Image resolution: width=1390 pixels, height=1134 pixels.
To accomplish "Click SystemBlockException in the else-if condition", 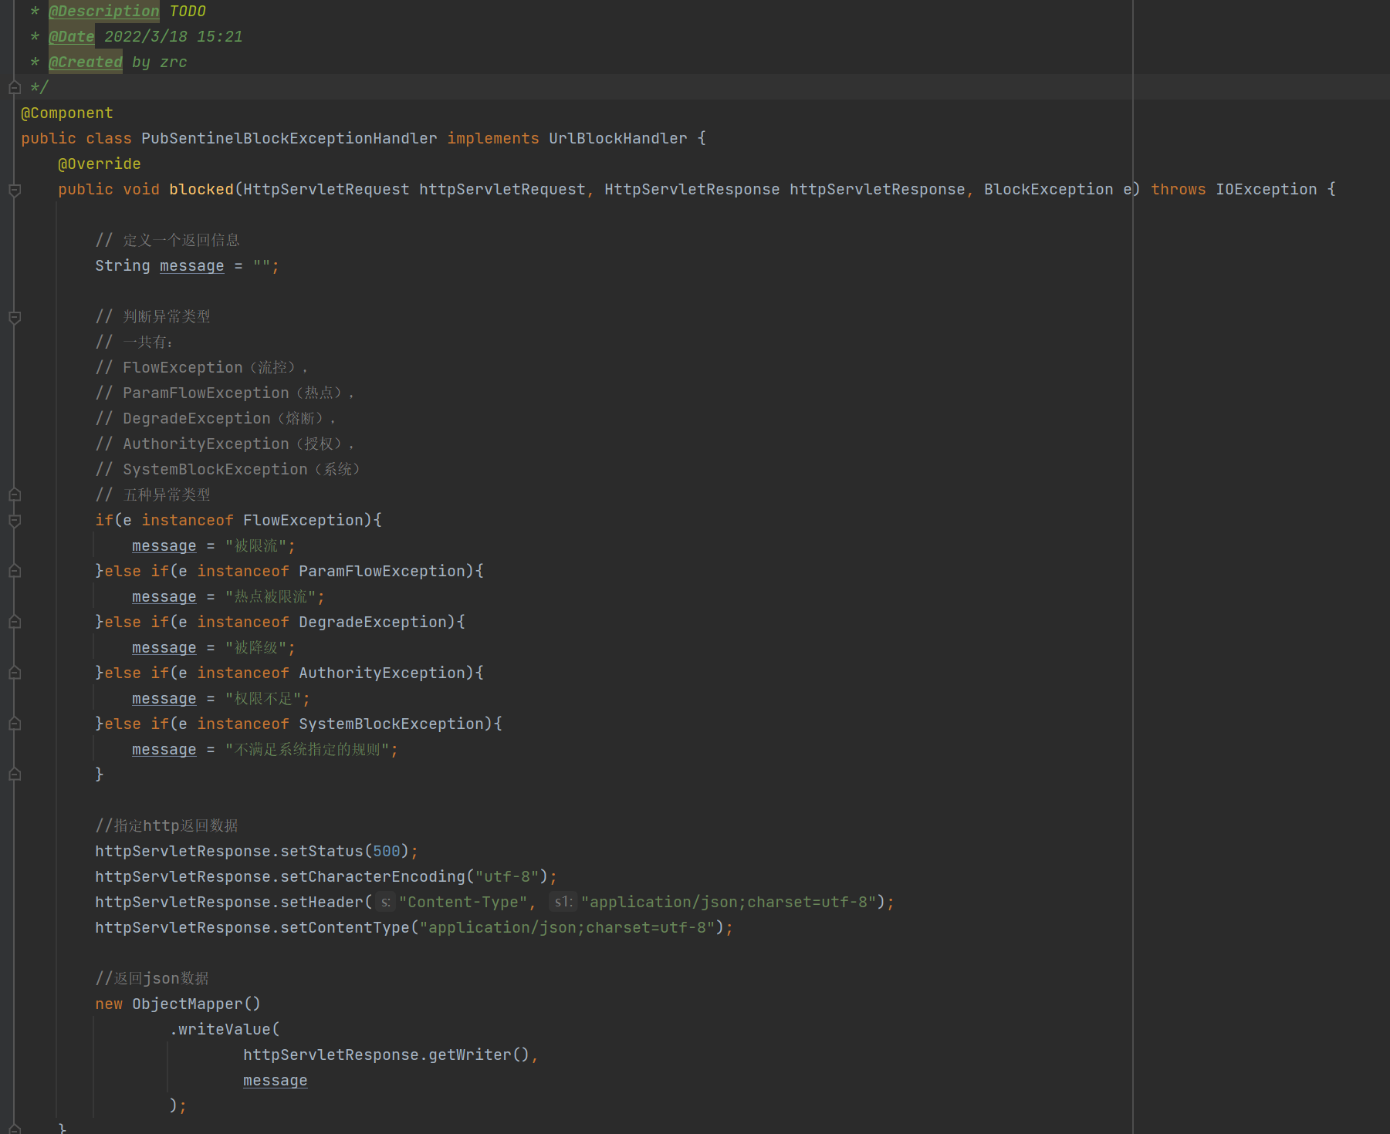I will pyautogui.click(x=391, y=724).
